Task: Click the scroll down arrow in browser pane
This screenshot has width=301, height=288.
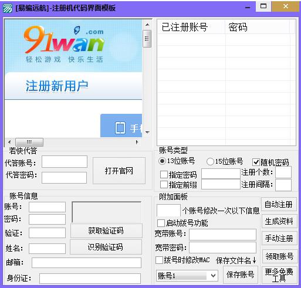Action: [x=147, y=133]
